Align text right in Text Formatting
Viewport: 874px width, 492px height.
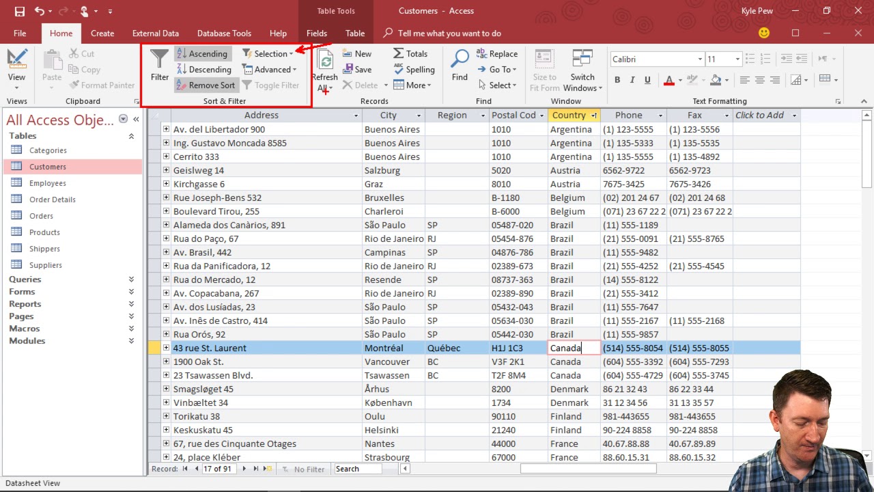point(774,80)
